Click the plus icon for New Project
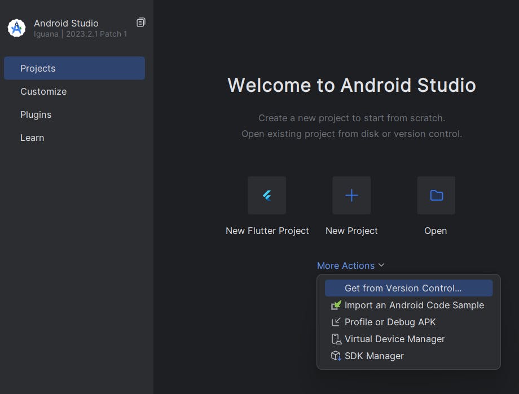Image resolution: width=519 pixels, height=394 pixels. pos(351,196)
